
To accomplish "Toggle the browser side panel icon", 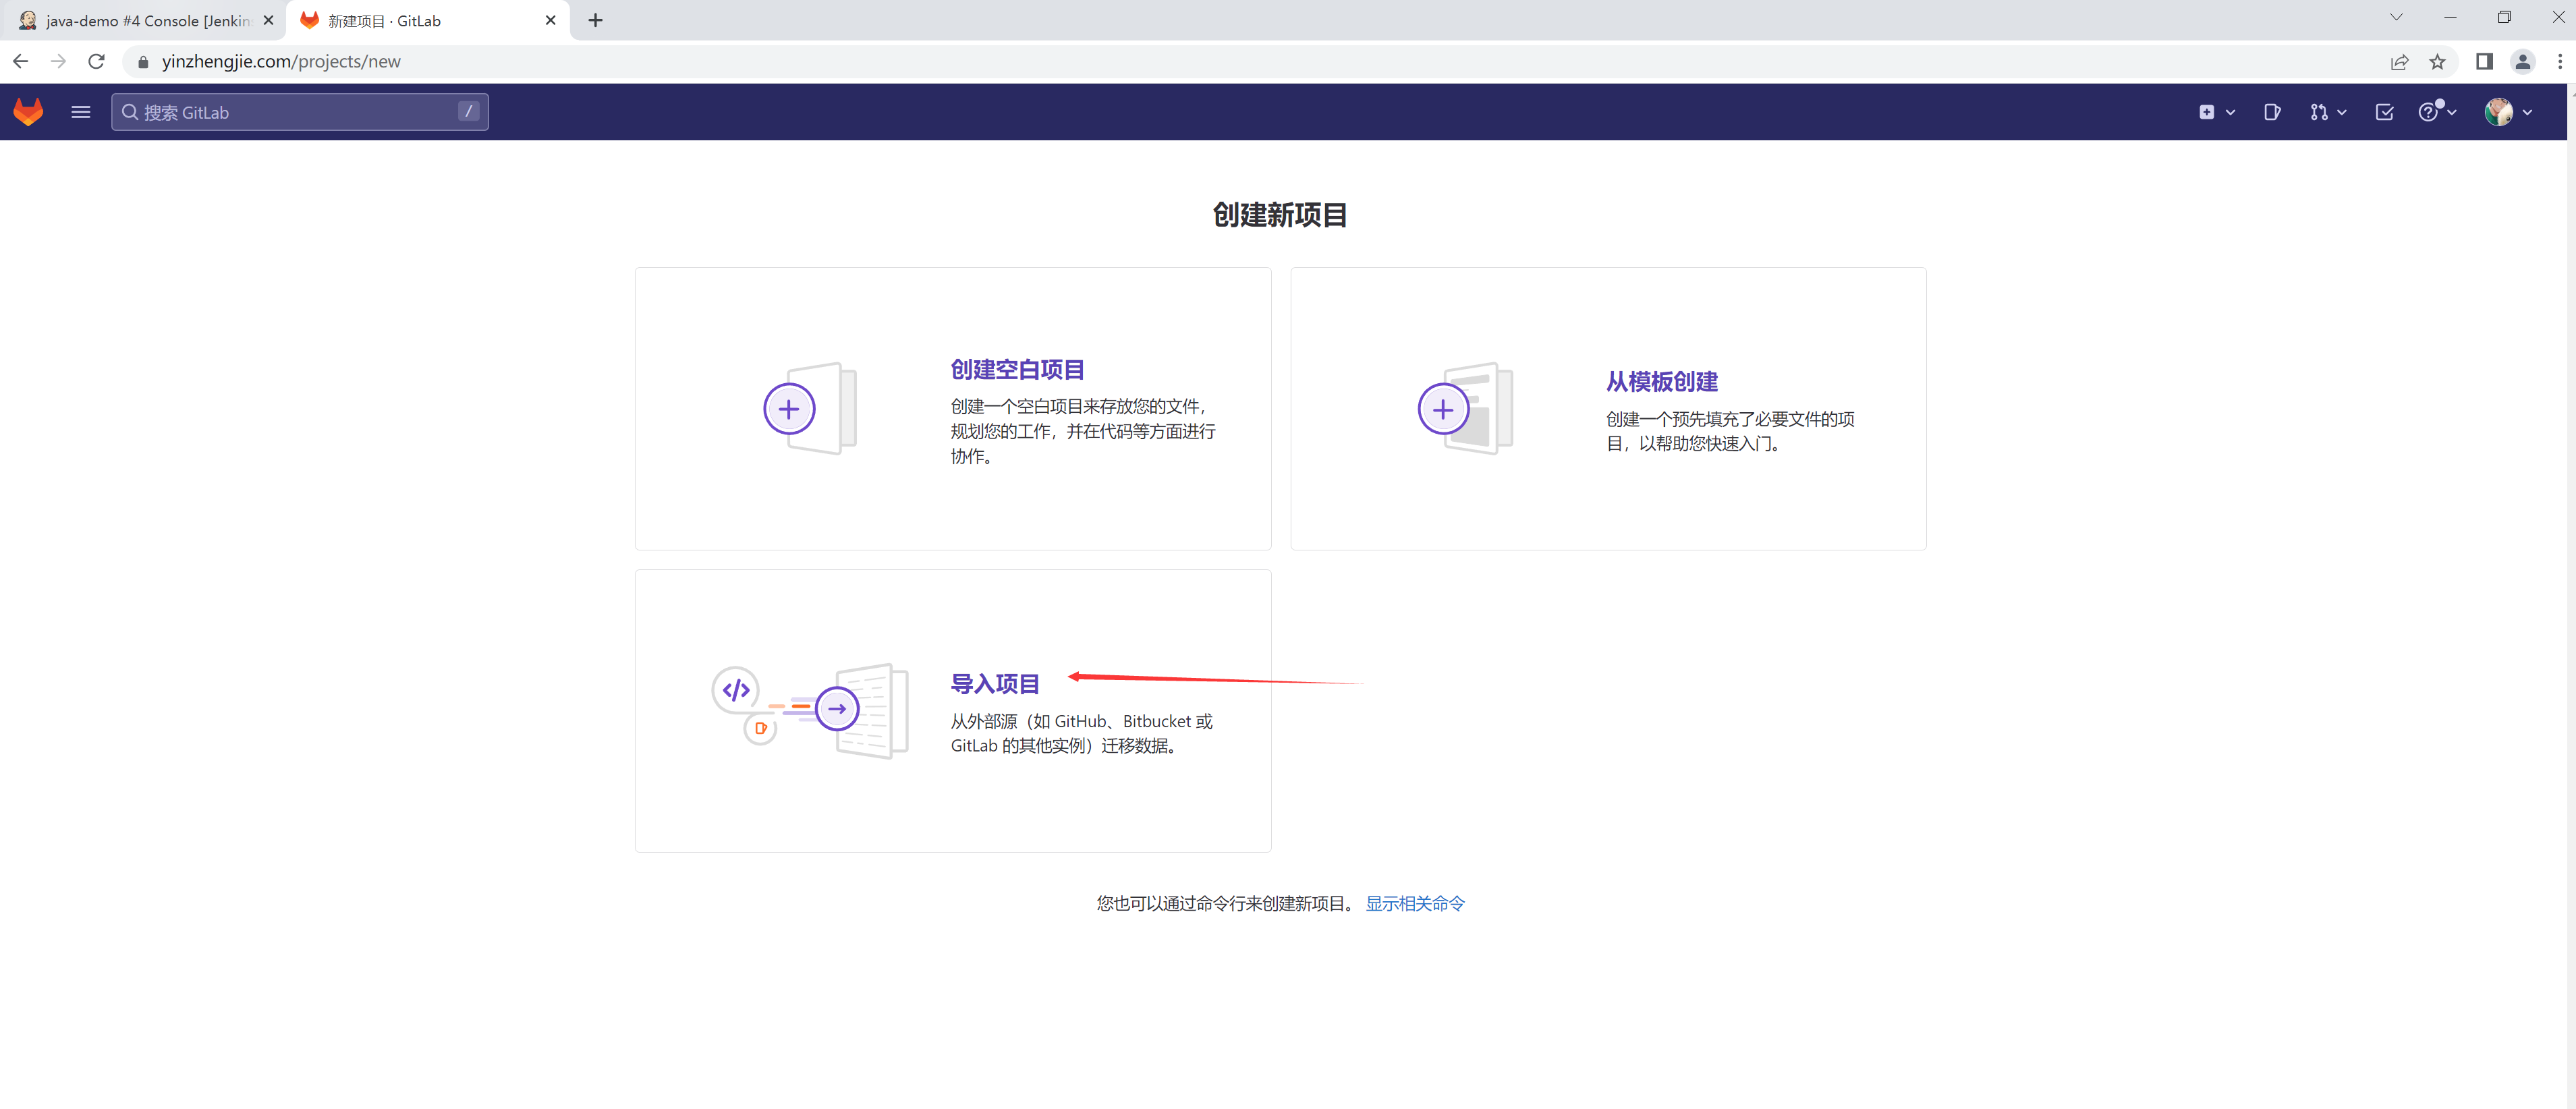I will [x=2484, y=62].
